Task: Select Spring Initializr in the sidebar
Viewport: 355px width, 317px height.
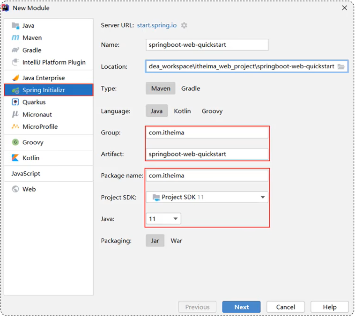Action: point(49,90)
